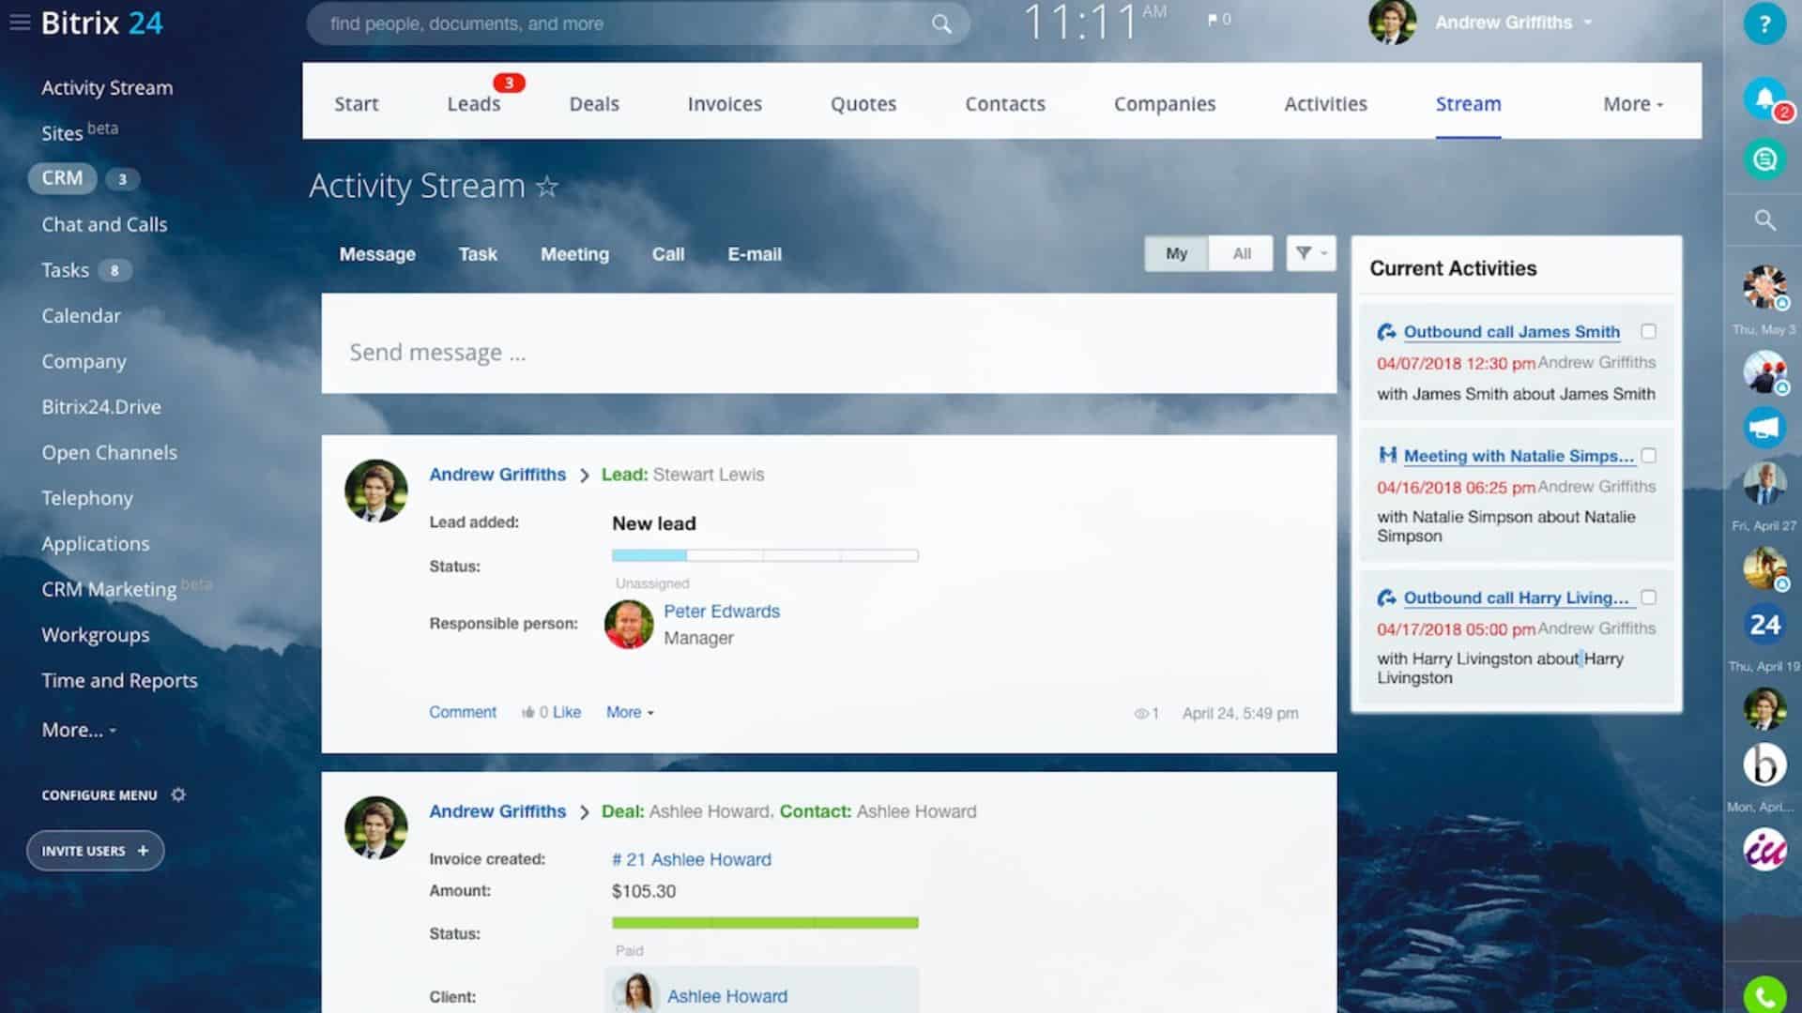Click the search magnifier in top search bar
The image size is (1802, 1013).
(940, 24)
